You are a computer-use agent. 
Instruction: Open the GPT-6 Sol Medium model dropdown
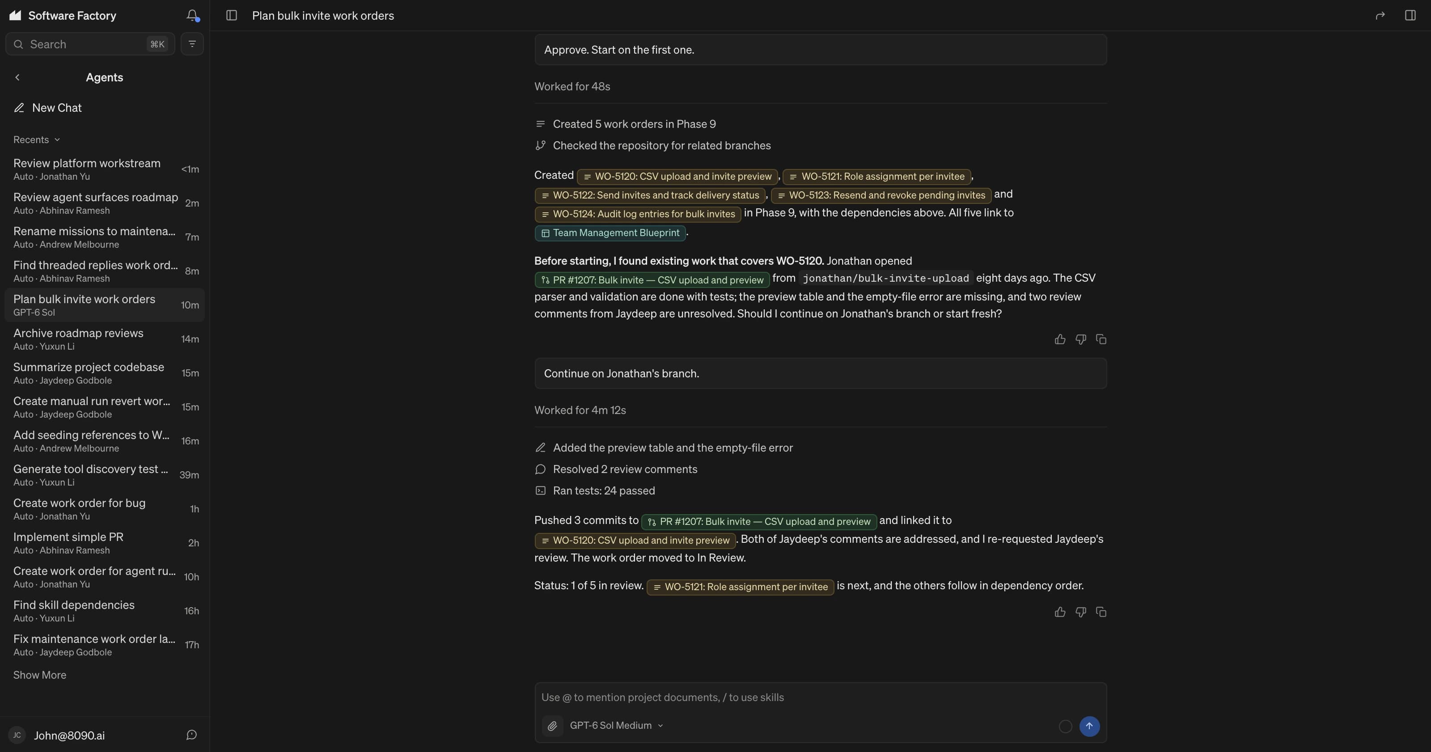point(617,726)
